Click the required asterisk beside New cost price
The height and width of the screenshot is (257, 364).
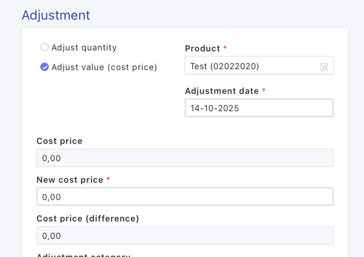(x=108, y=179)
